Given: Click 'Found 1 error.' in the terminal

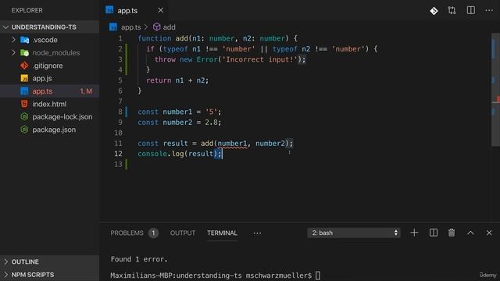Looking at the screenshot, I should click(139, 259).
